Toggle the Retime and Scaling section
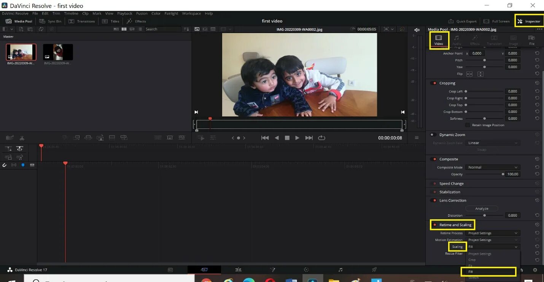Viewport: 544px width, 282px height. [x=434, y=225]
